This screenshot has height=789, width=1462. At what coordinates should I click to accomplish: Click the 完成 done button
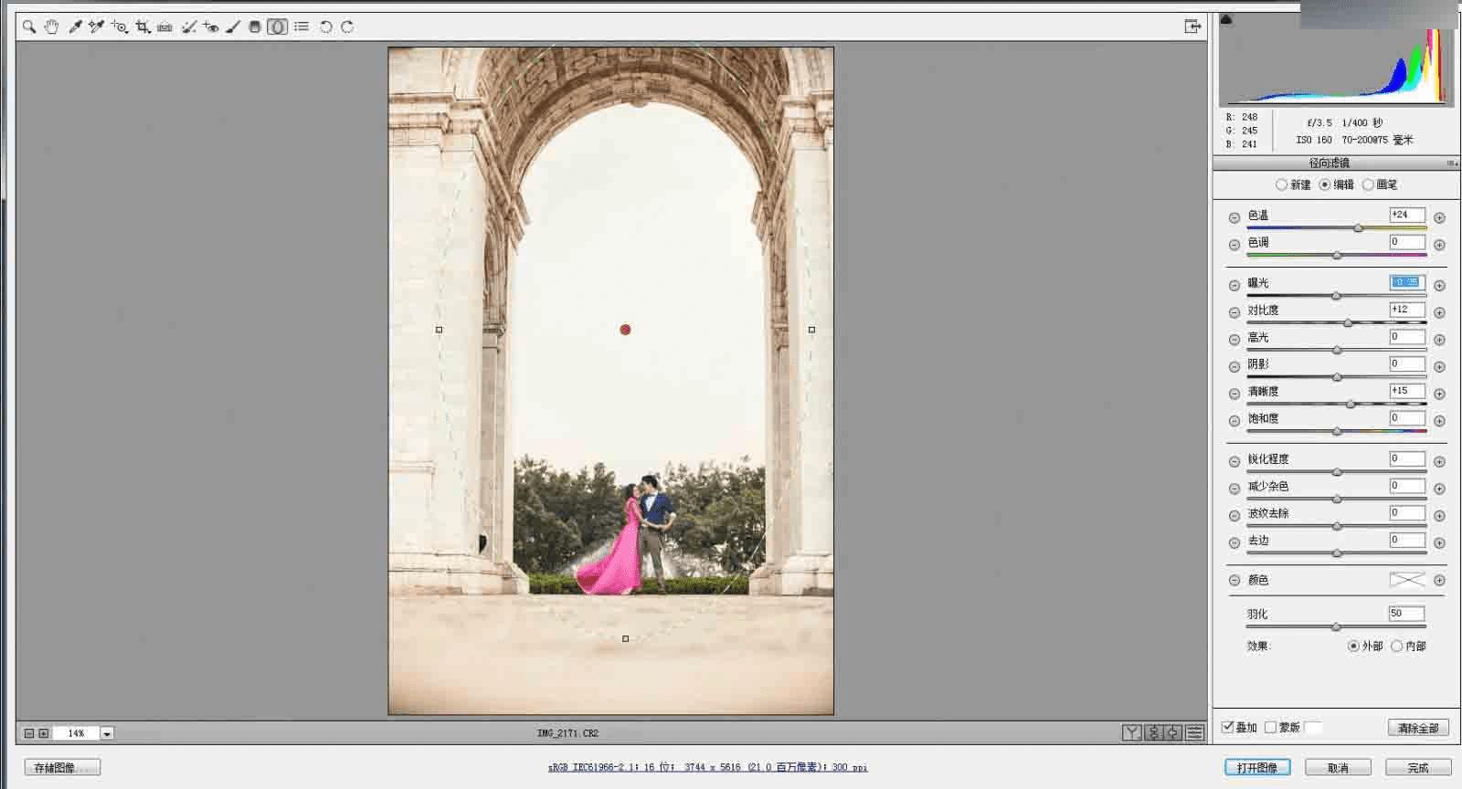point(1418,768)
